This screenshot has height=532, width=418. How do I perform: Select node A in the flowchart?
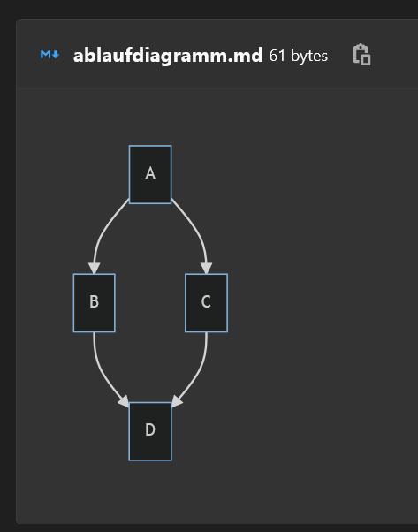point(150,174)
